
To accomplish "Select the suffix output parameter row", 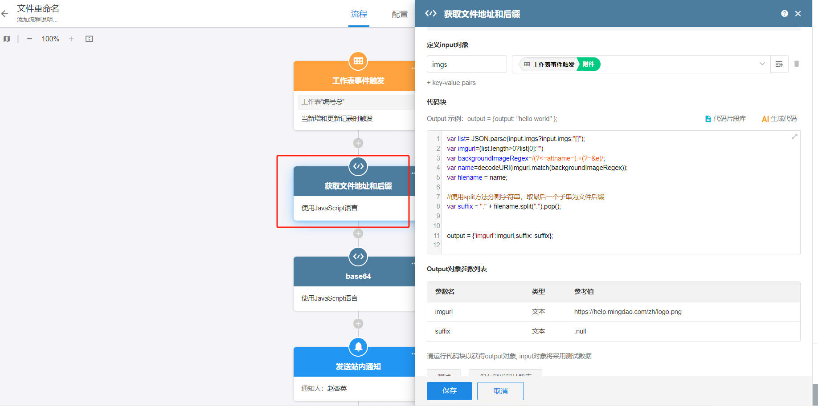I will [613, 331].
